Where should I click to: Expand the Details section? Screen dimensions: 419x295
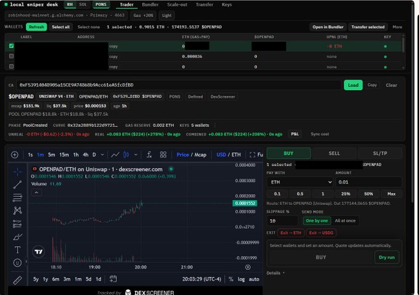tap(275, 273)
